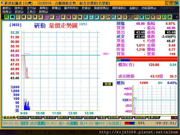The width and height of the screenshot is (180, 135).
Task: Switch to the 個股新聞 tab
Action: click(140, 118)
